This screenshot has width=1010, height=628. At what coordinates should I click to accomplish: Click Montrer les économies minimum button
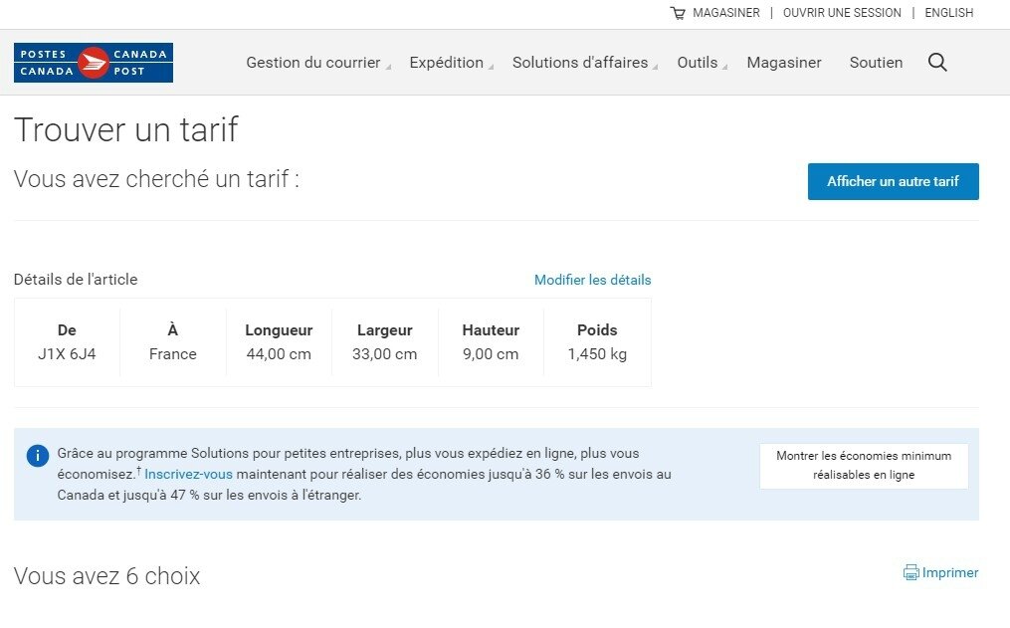coord(864,466)
